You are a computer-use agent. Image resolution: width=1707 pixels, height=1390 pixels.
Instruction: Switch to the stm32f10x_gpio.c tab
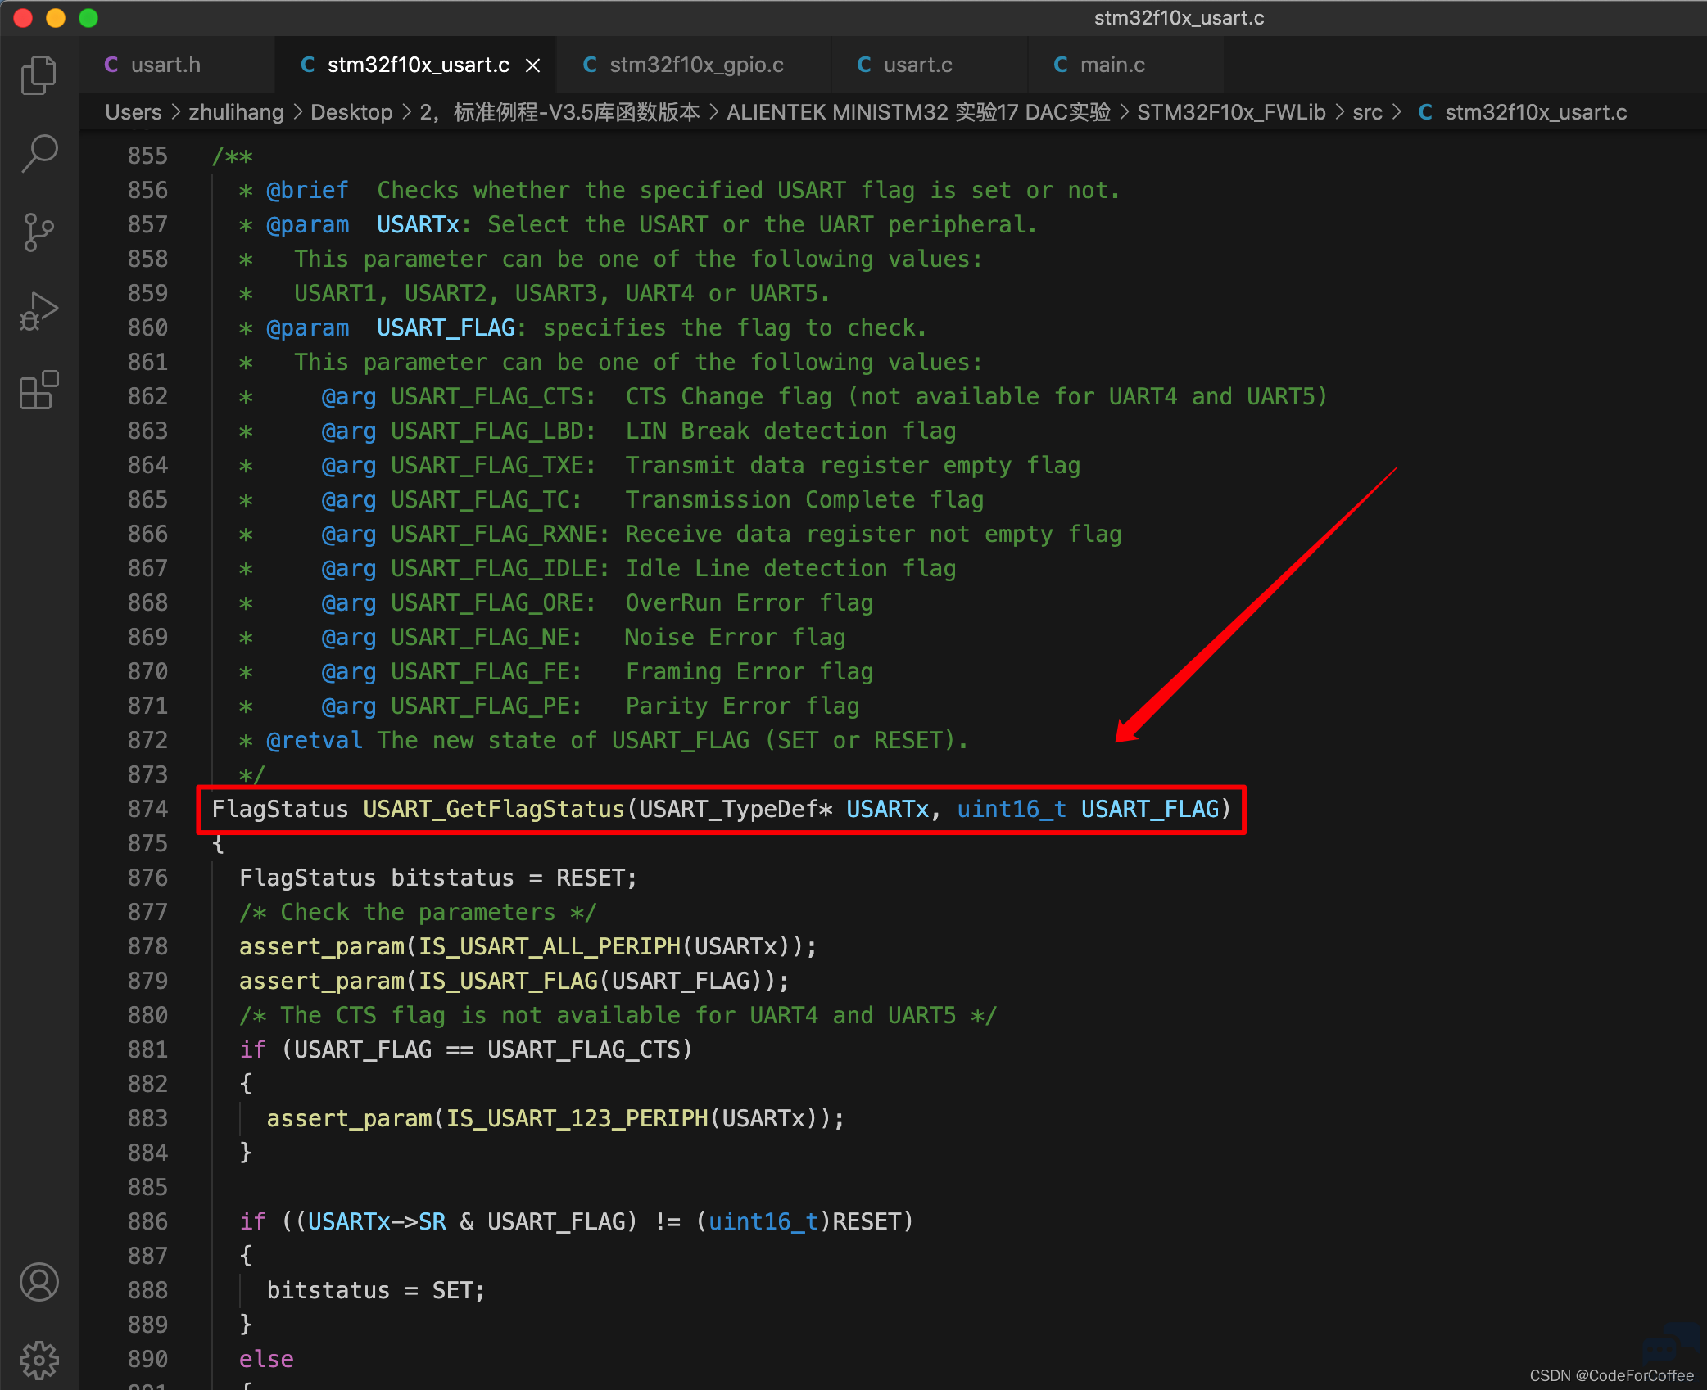click(693, 65)
